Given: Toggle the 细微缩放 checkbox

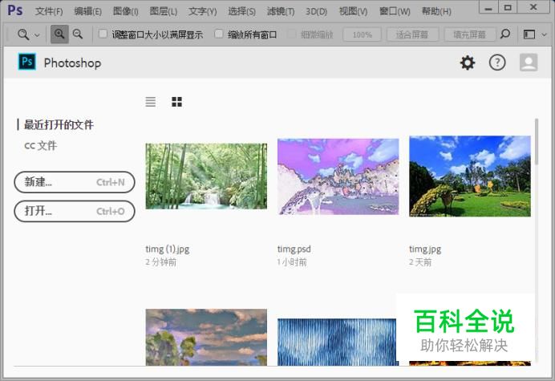Looking at the screenshot, I should coord(292,34).
